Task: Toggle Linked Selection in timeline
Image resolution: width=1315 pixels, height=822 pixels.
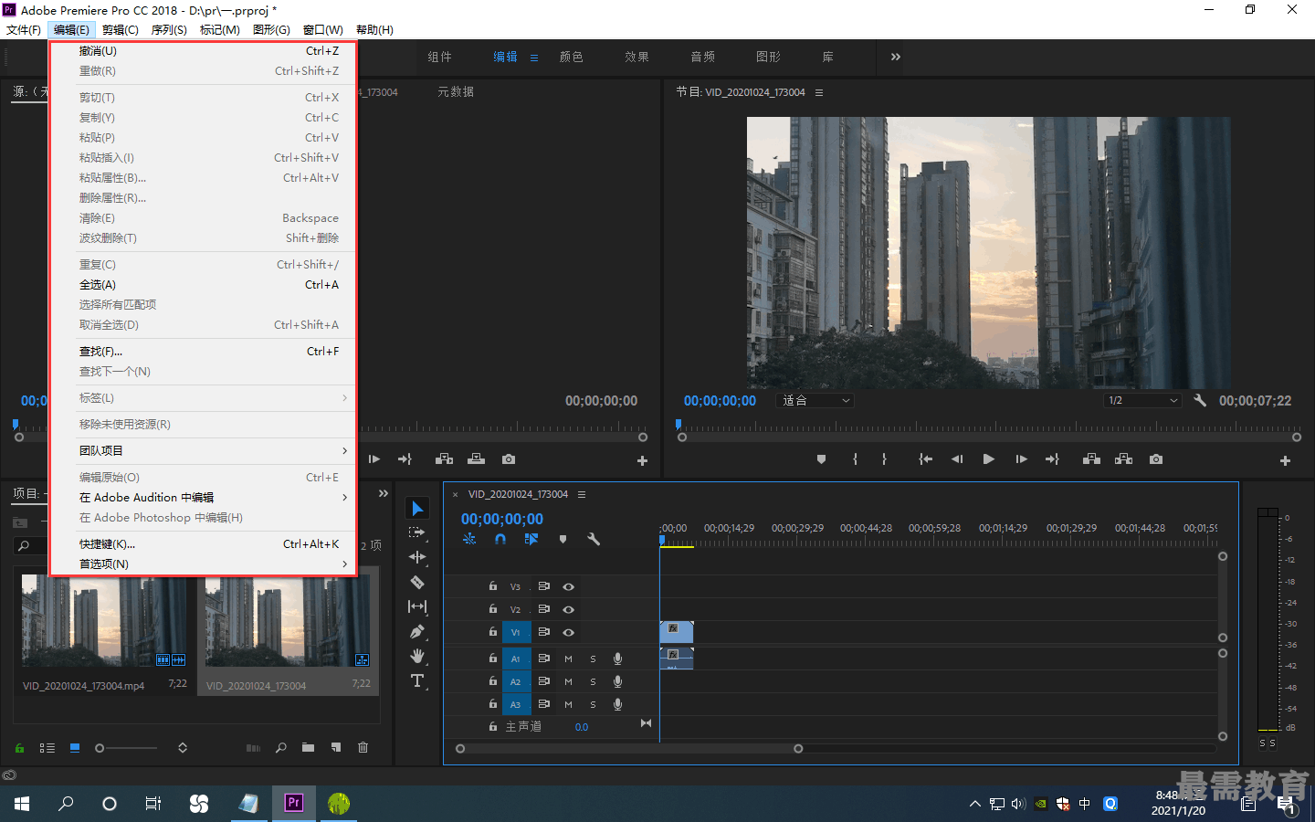Action: (x=531, y=539)
